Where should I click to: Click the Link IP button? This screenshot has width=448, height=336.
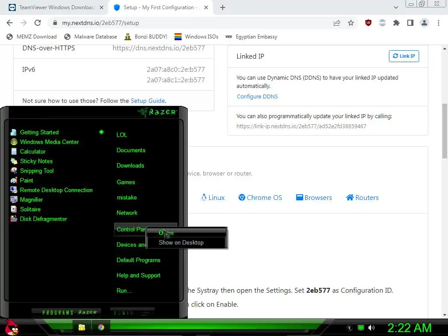click(x=404, y=56)
